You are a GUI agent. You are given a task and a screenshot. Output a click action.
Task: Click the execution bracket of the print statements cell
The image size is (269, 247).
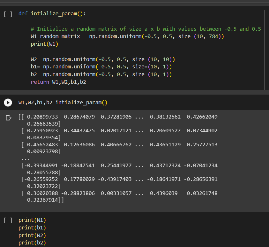[x=8, y=220]
